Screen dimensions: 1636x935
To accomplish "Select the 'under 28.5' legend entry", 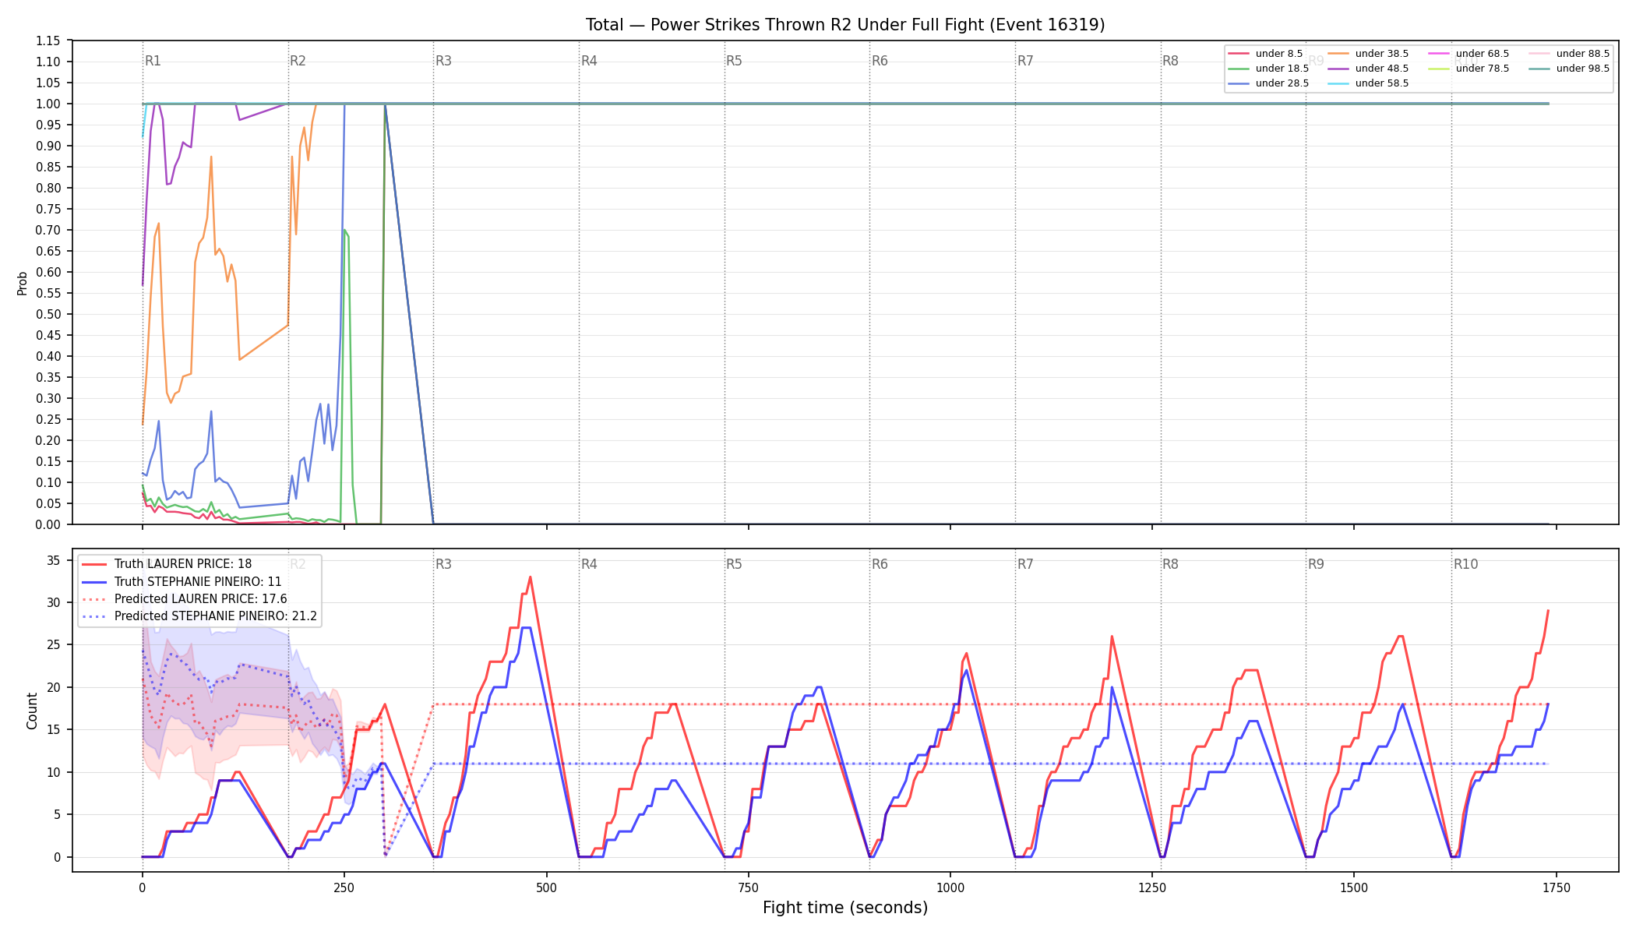I will point(1268,83).
